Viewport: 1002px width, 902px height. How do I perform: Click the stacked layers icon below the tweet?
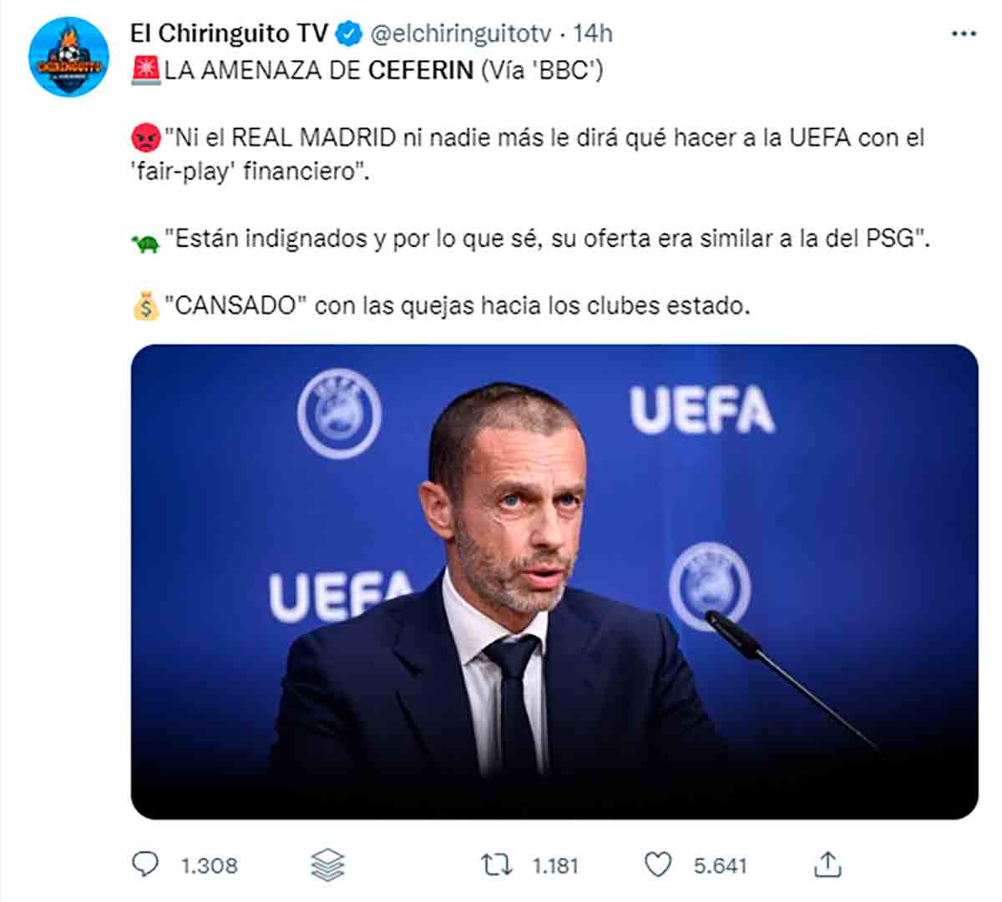coord(327,864)
